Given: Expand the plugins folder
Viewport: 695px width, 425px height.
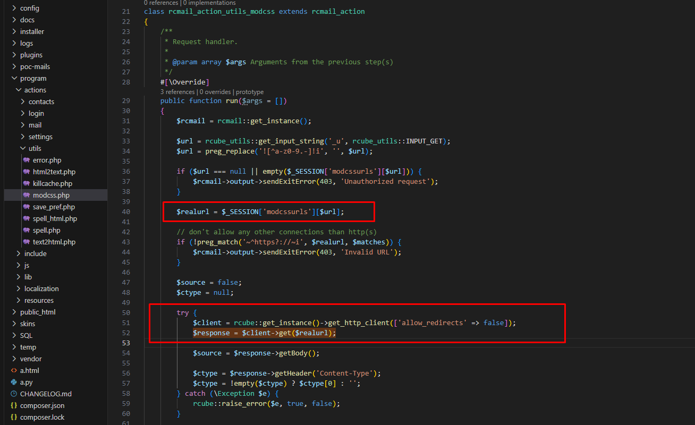Looking at the screenshot, I should pos(14,55).
